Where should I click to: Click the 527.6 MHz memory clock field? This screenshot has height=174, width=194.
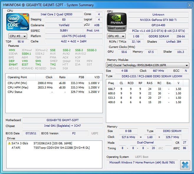pos(128,137)
